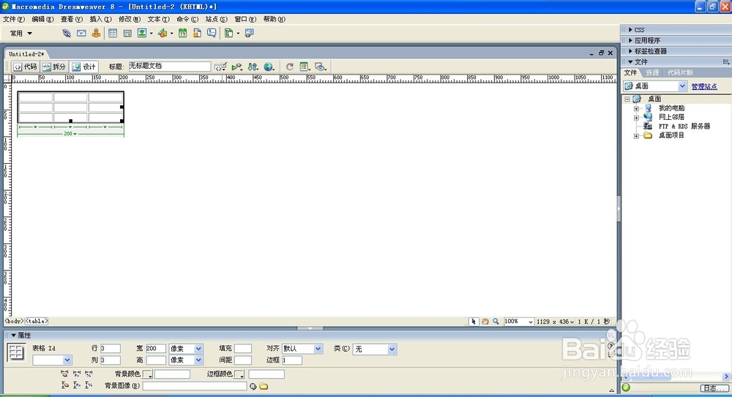Switch to Code view

click(25, 67)
